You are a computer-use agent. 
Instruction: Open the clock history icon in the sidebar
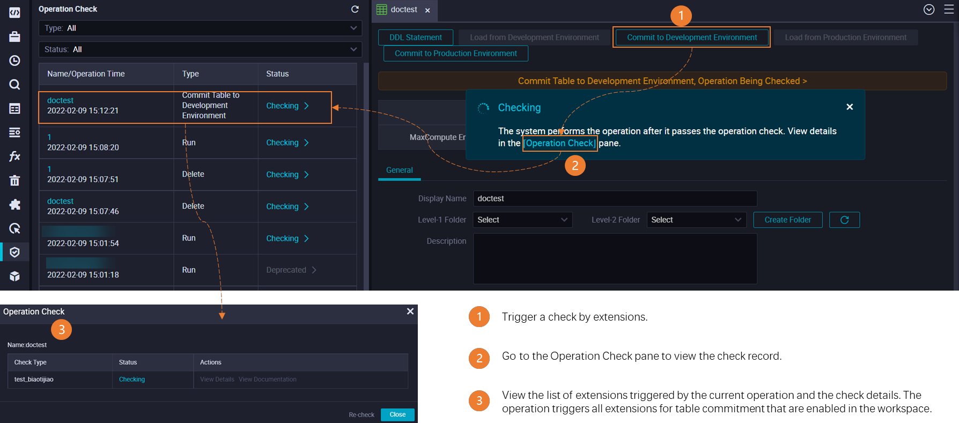click(14, 61)
